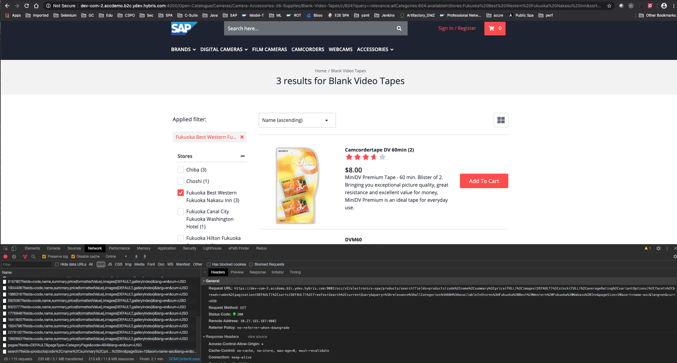The width and height of the screenshot is (677, 363).
Task: Start recording network log (red record button)
Action: click(5, 256)
